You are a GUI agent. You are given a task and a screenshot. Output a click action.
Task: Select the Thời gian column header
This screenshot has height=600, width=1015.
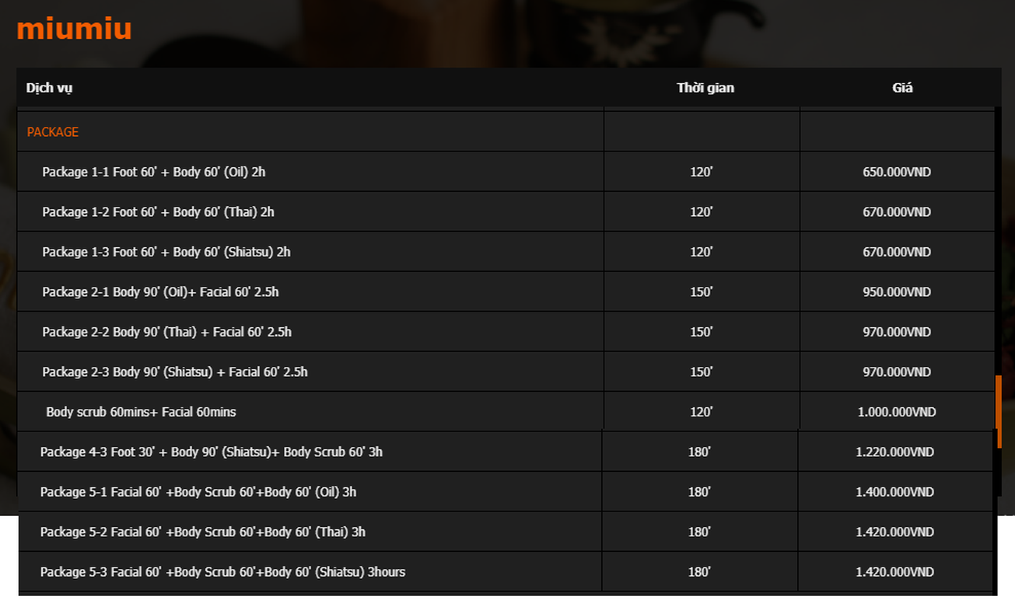point(705,88)
